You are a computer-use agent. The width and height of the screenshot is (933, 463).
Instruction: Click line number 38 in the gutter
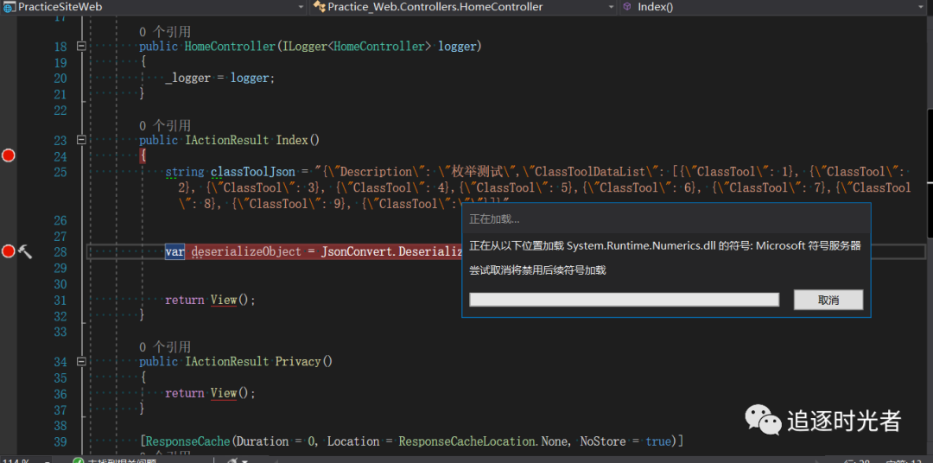pos(60,426)
